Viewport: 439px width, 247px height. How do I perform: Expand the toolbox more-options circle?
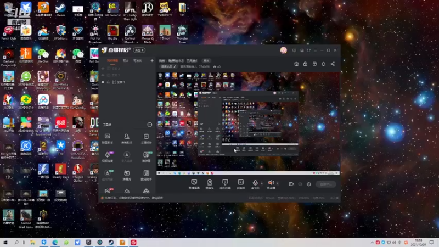pyautogui.click(x=149, y=125)
